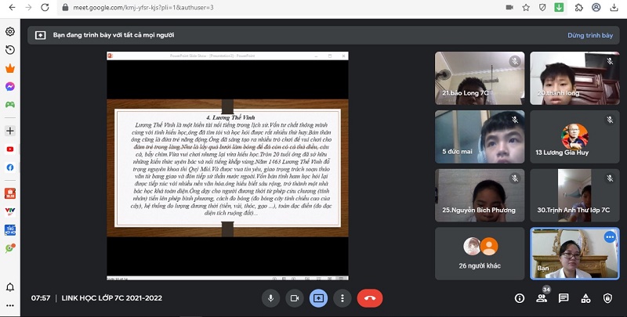Open the meeting details info icon
627x317 pixels.
coord(519,298)
